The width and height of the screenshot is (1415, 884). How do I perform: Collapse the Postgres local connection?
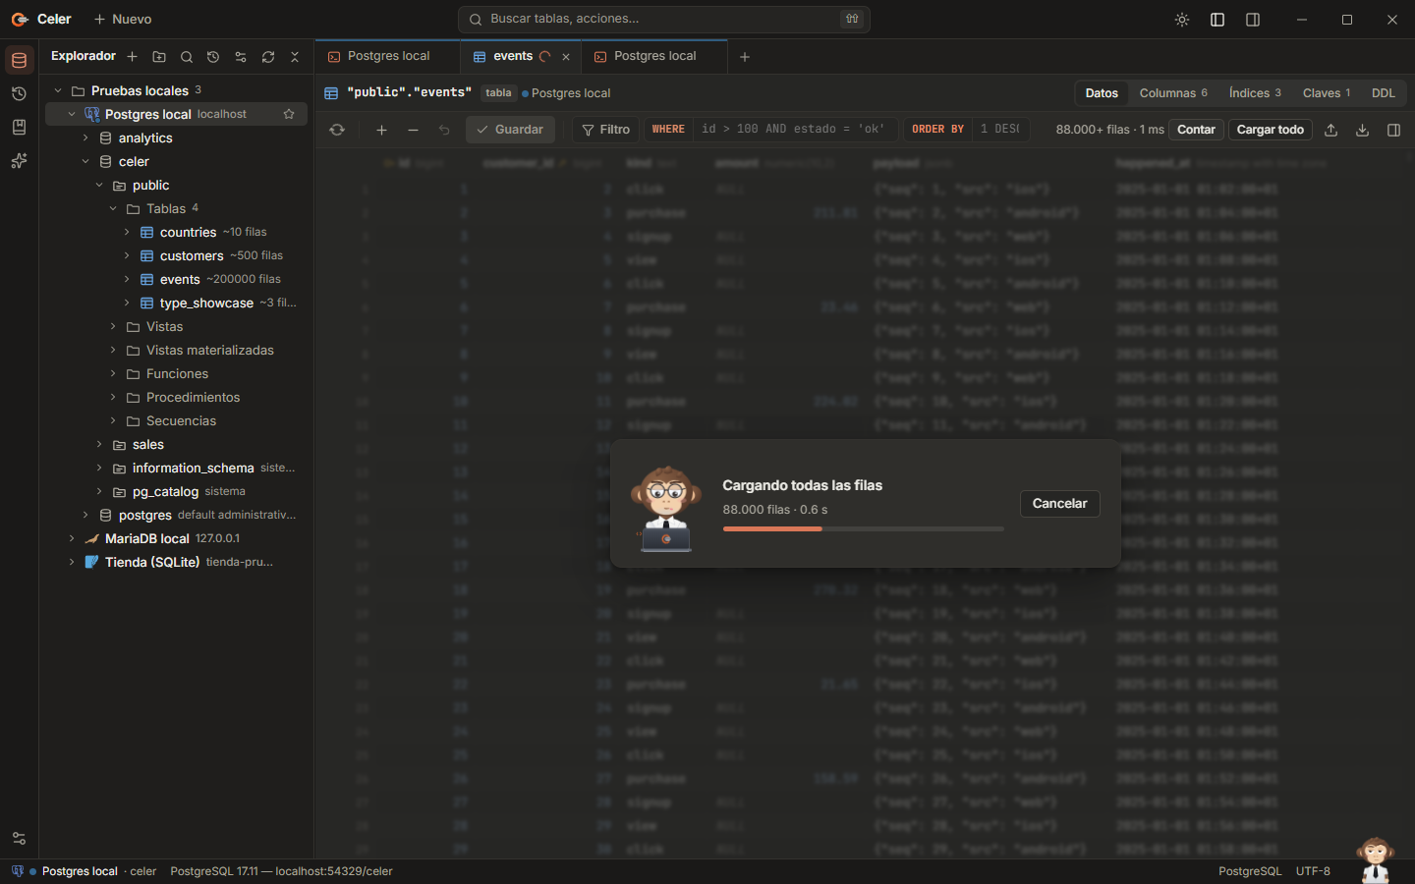coord(72,114)
